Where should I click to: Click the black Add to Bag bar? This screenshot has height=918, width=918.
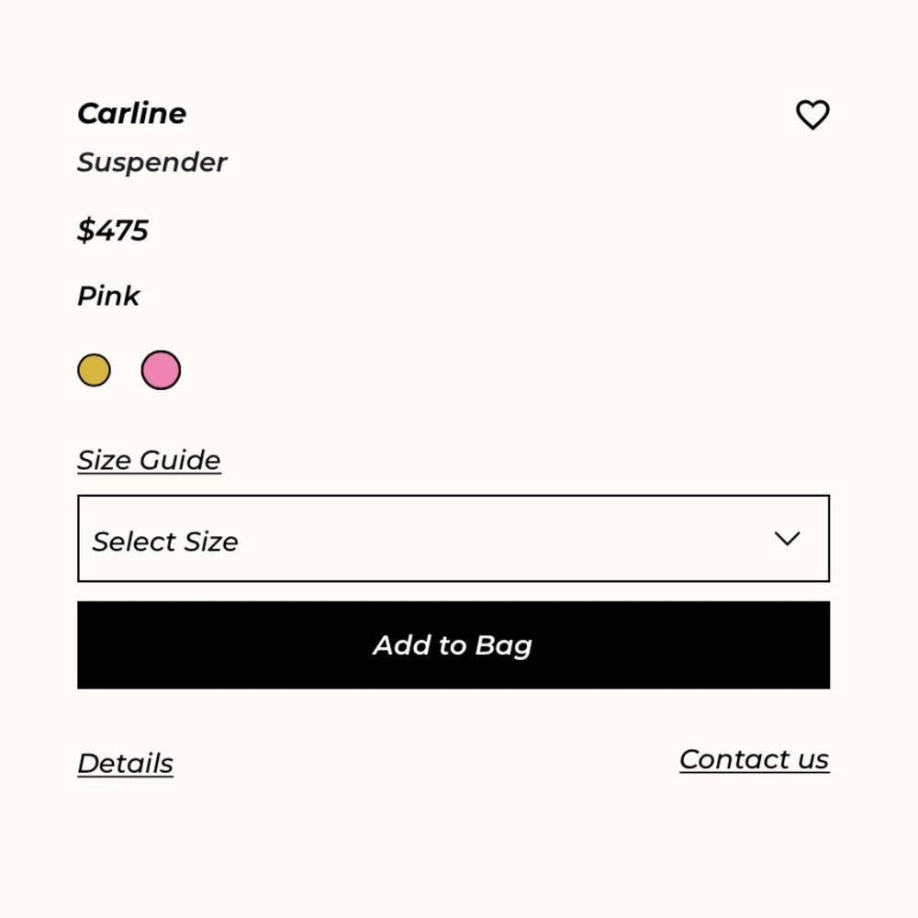(453, 645)
